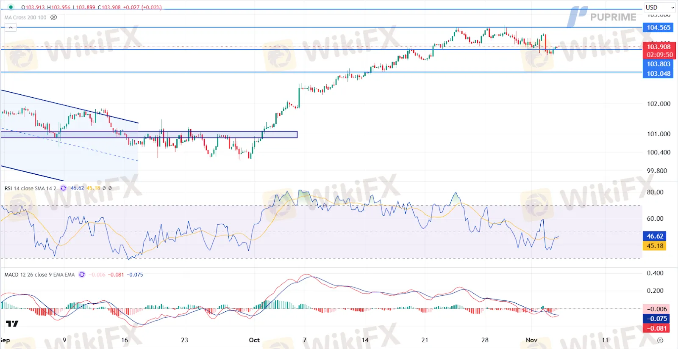
Task: Select the RSI 14 close SMA legend title
Action: coord(30,188)
